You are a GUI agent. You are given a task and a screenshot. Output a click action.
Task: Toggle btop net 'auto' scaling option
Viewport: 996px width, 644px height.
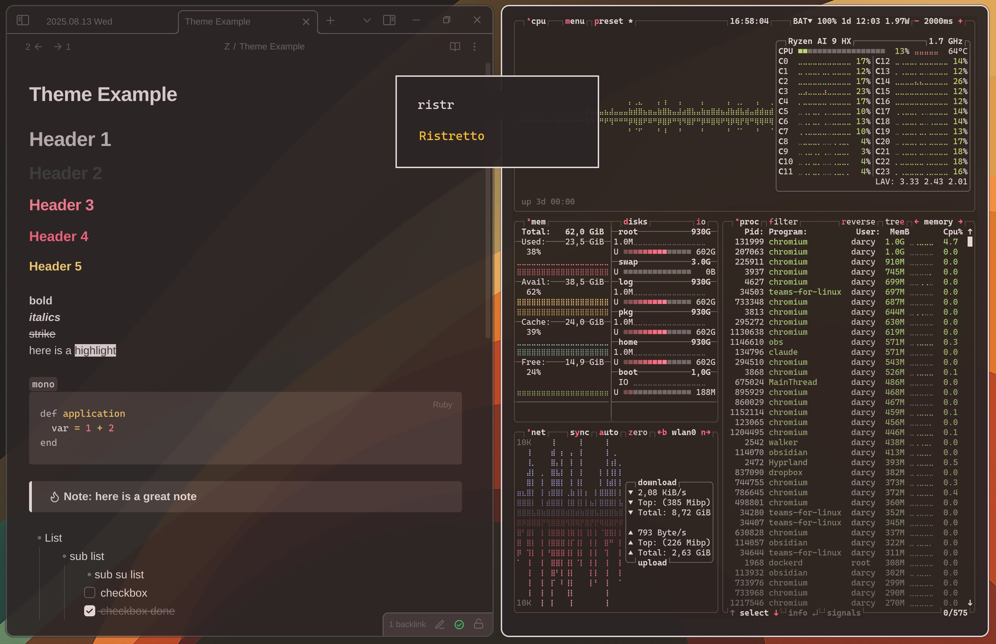tap(608, 432)
